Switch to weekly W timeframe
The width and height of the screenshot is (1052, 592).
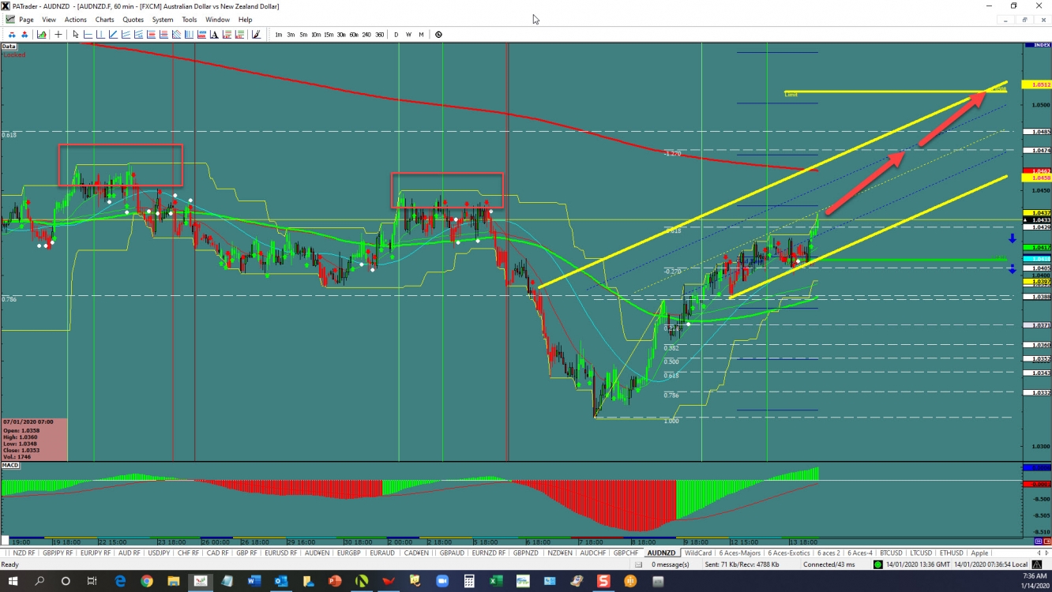408,35
